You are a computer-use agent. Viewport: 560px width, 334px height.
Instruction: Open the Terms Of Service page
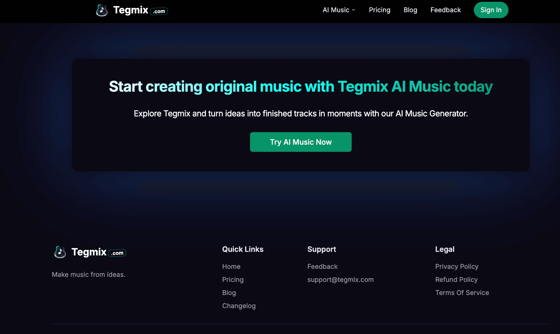(462, 293)
